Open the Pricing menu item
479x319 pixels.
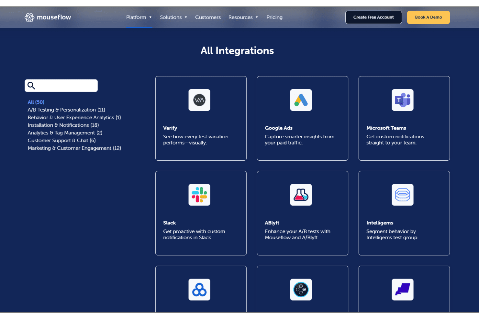pyautogui.click(x=274, y=17)
